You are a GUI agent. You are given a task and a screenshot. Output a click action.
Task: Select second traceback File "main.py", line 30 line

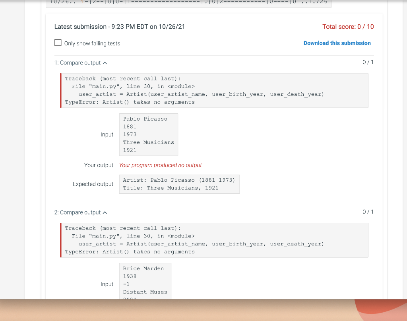click(133, 236)
